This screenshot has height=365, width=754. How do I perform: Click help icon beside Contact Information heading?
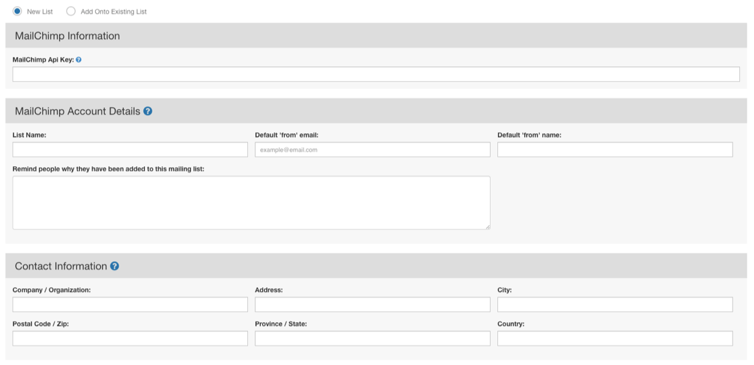(115, 266)
